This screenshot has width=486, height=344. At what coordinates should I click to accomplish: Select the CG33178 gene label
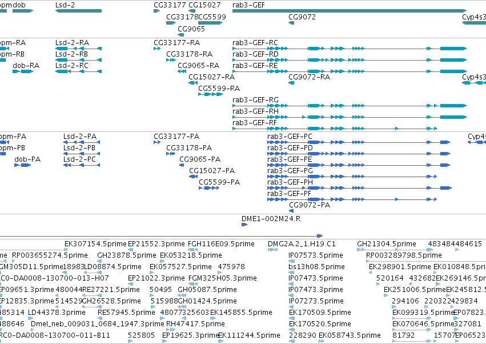click(182, 17)
